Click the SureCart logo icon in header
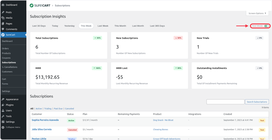The height and width of the screenshot is (140, 272). (x=32, y=5)
